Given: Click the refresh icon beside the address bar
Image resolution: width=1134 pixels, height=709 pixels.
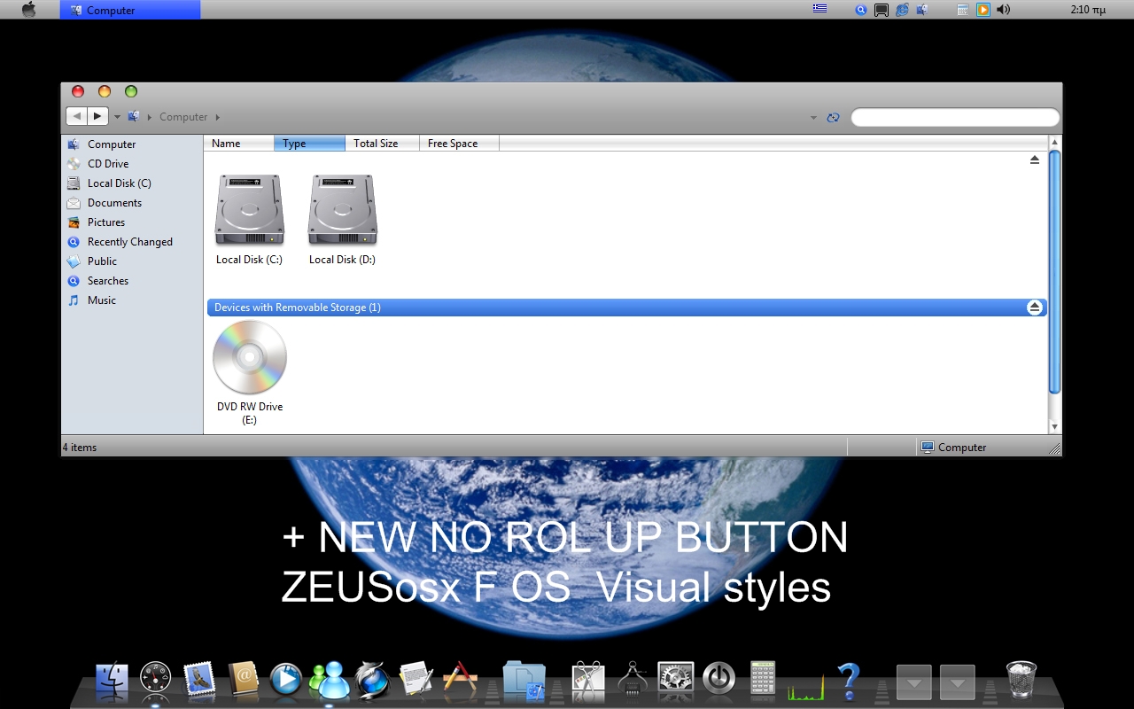Looking at the screenshot, I should pos(833,117).
